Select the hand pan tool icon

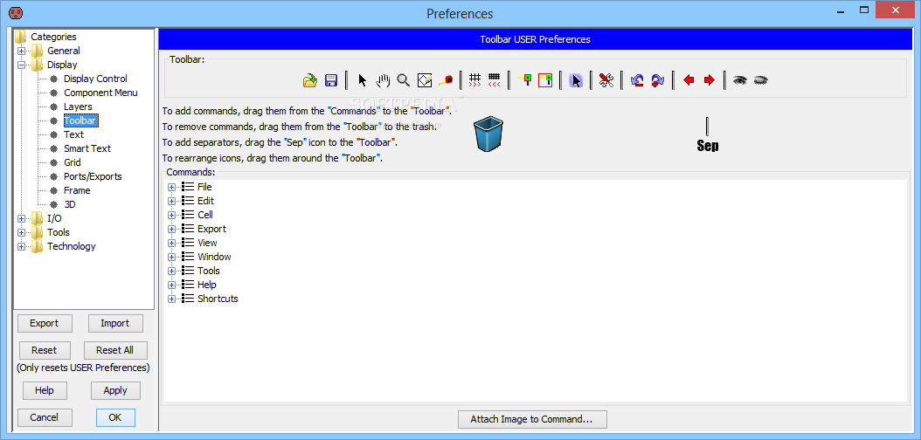tap(383, 80)
